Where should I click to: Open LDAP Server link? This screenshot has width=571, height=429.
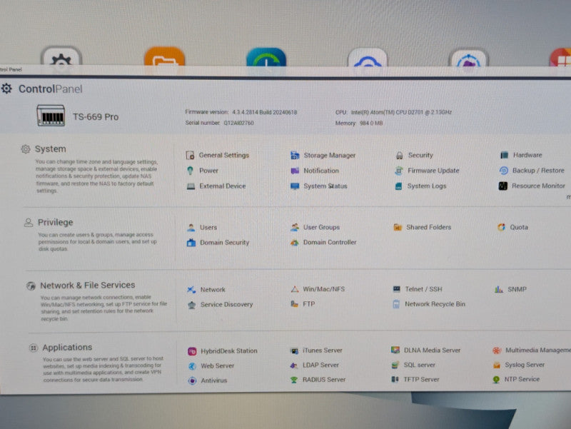tap(320, 365)
